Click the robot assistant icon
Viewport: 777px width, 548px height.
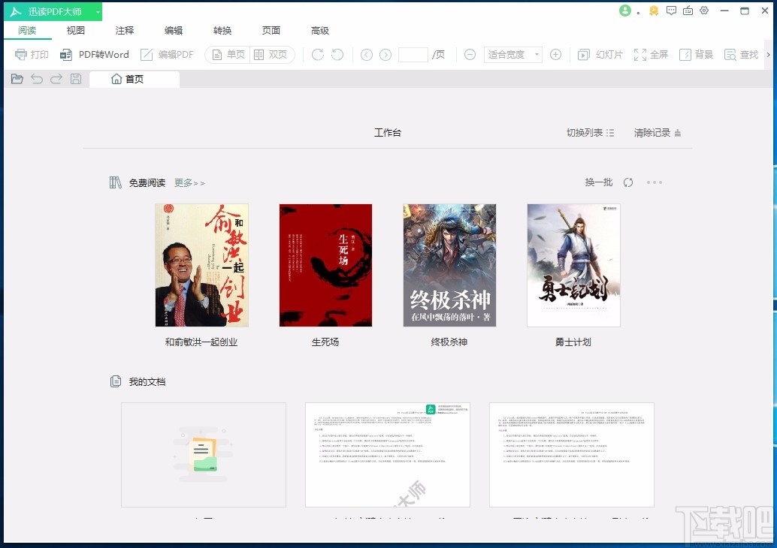tap(688, 11)
